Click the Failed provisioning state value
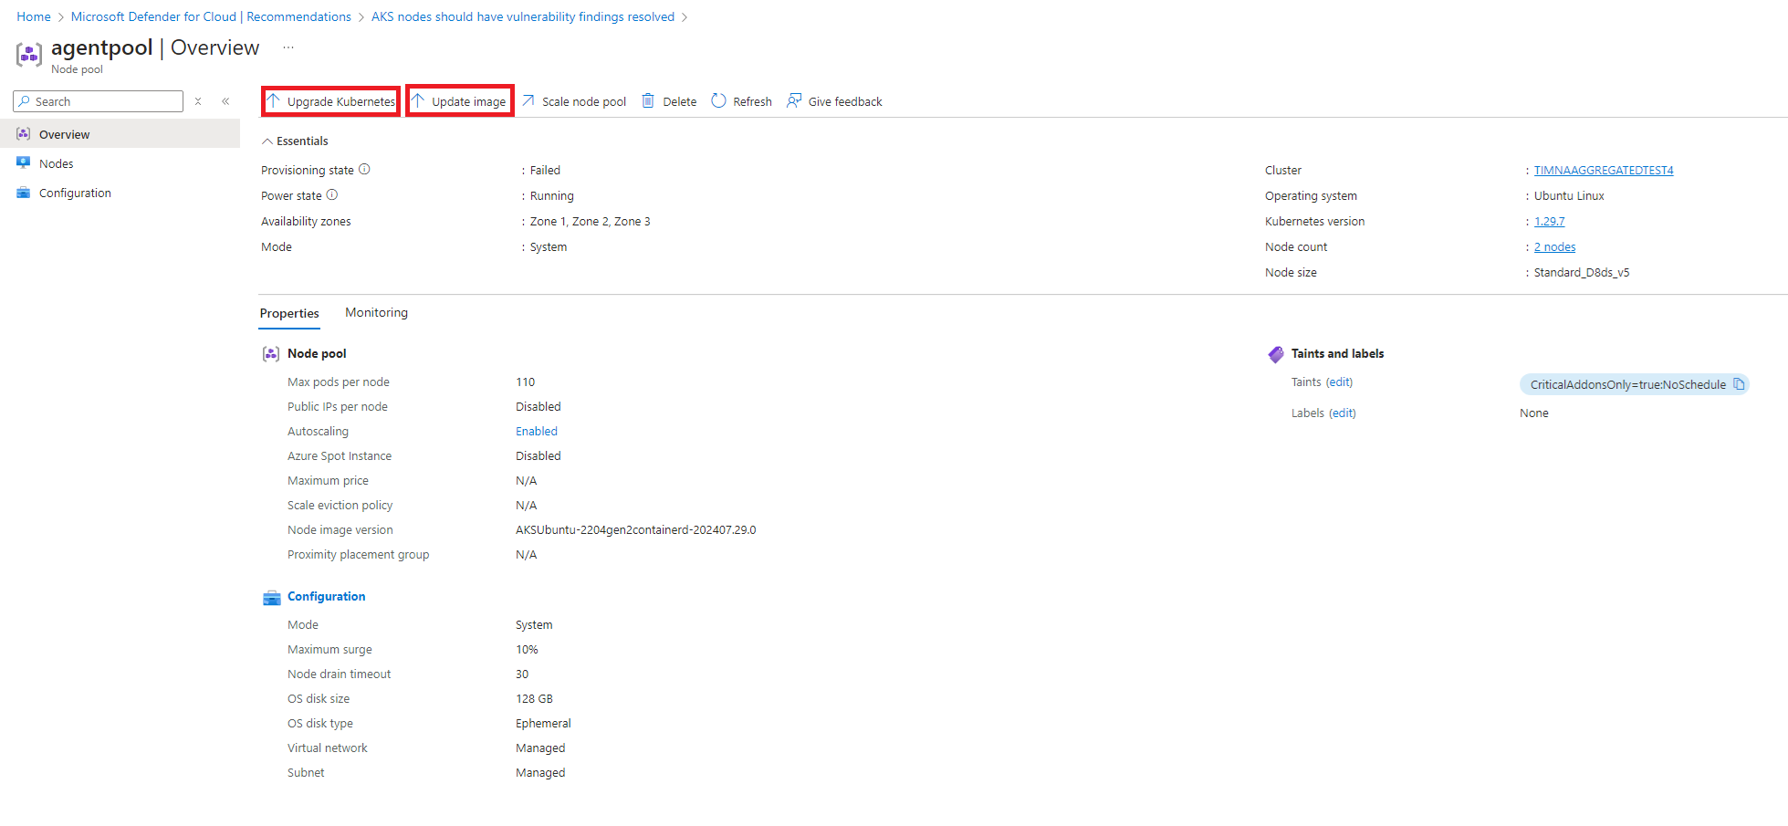Screen dimensions: 1788x826 point(545,171)
